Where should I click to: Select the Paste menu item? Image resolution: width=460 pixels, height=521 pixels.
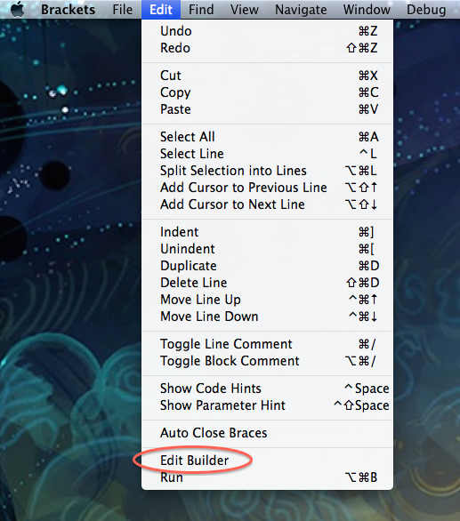[x=267, y=109]
